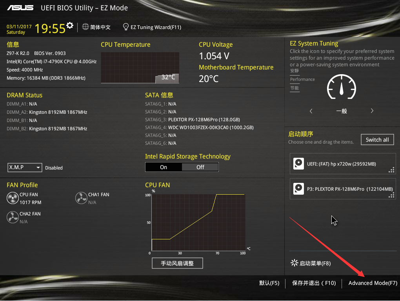Select the 安静 quiet tuning option

click(295, 71)
